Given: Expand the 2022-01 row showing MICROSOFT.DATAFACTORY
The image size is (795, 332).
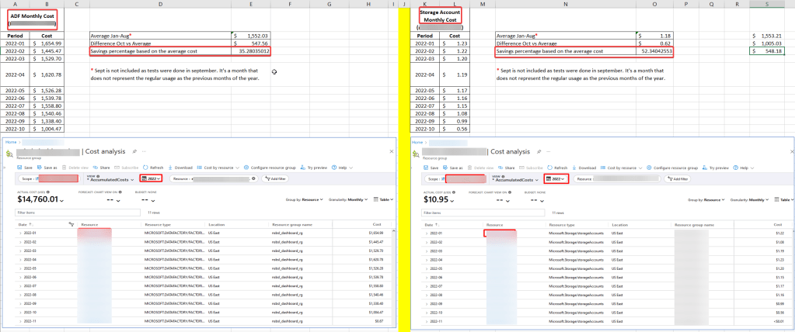Looking at the screenshot, I should pyautogui.click(x=19, y=233).
